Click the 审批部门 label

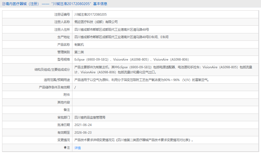pyautogui.click(x=64, y=118)
